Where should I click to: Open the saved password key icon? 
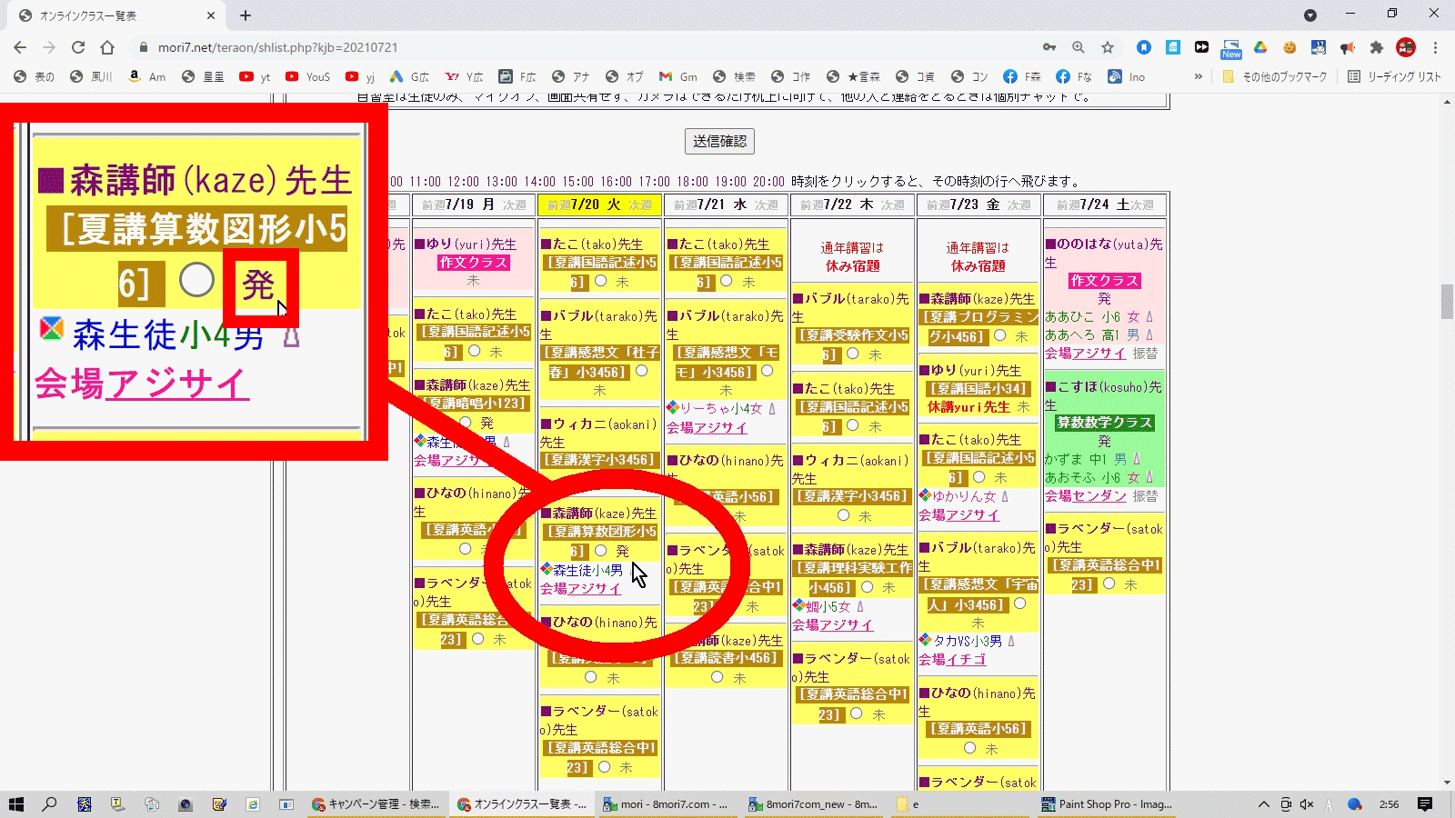point(1049,47)
